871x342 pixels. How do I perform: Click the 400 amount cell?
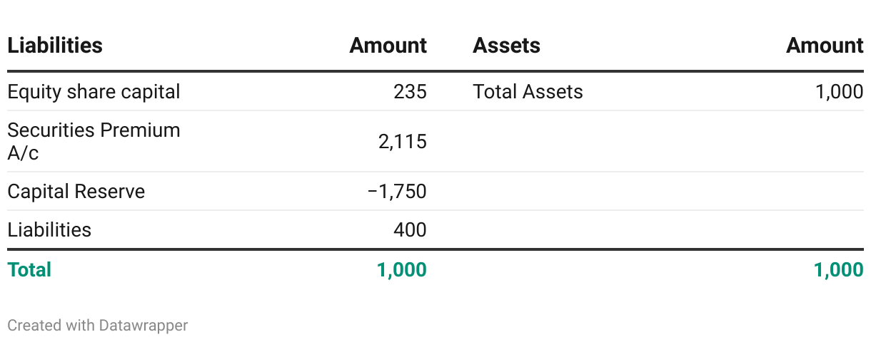(410, 230)
